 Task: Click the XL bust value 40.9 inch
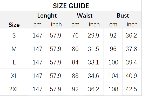point(131,76)
